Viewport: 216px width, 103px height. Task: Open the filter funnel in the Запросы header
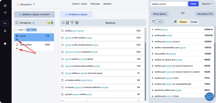click(x=72, y=23)
